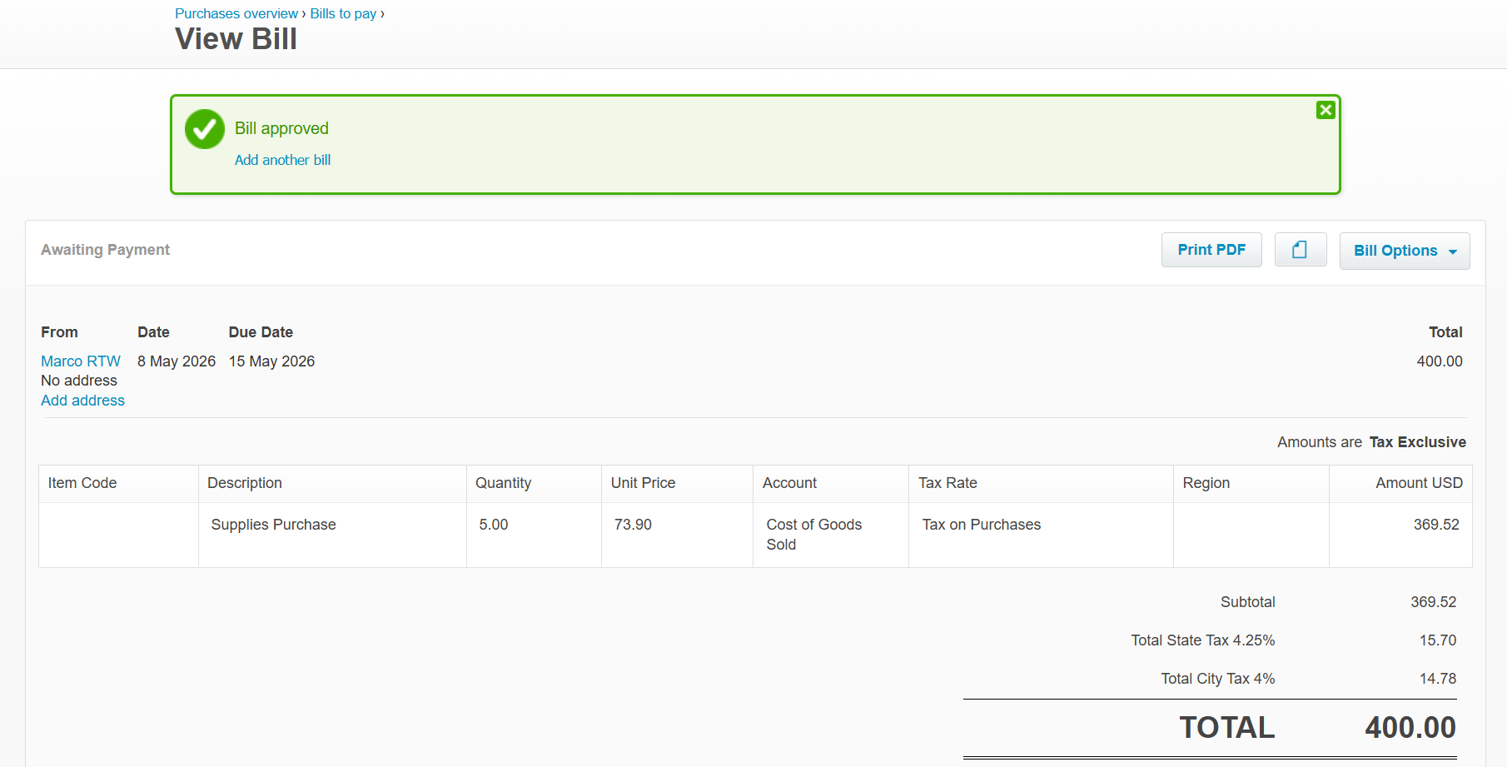Select the Cost of Goods Sold cell
Image resolution: width=1507 pixels, height=767 pixels.
831,535
